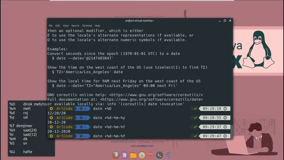Click the output line '20-12-20'
This screenshot has height=160, width=284.
point(56,122)
